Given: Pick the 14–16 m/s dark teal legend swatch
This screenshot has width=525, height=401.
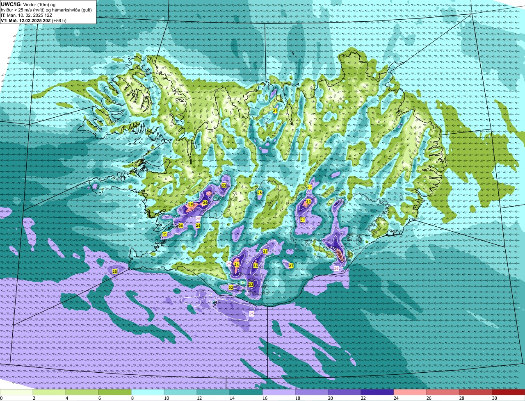Looking at the screenshot, I should [x=246, y=392].
